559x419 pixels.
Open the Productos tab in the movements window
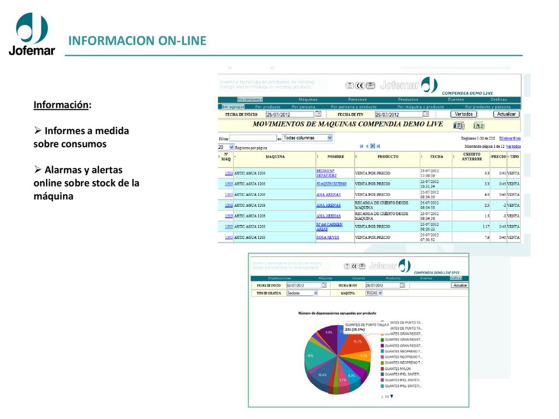pyautogui.click(x=408, y=99)
